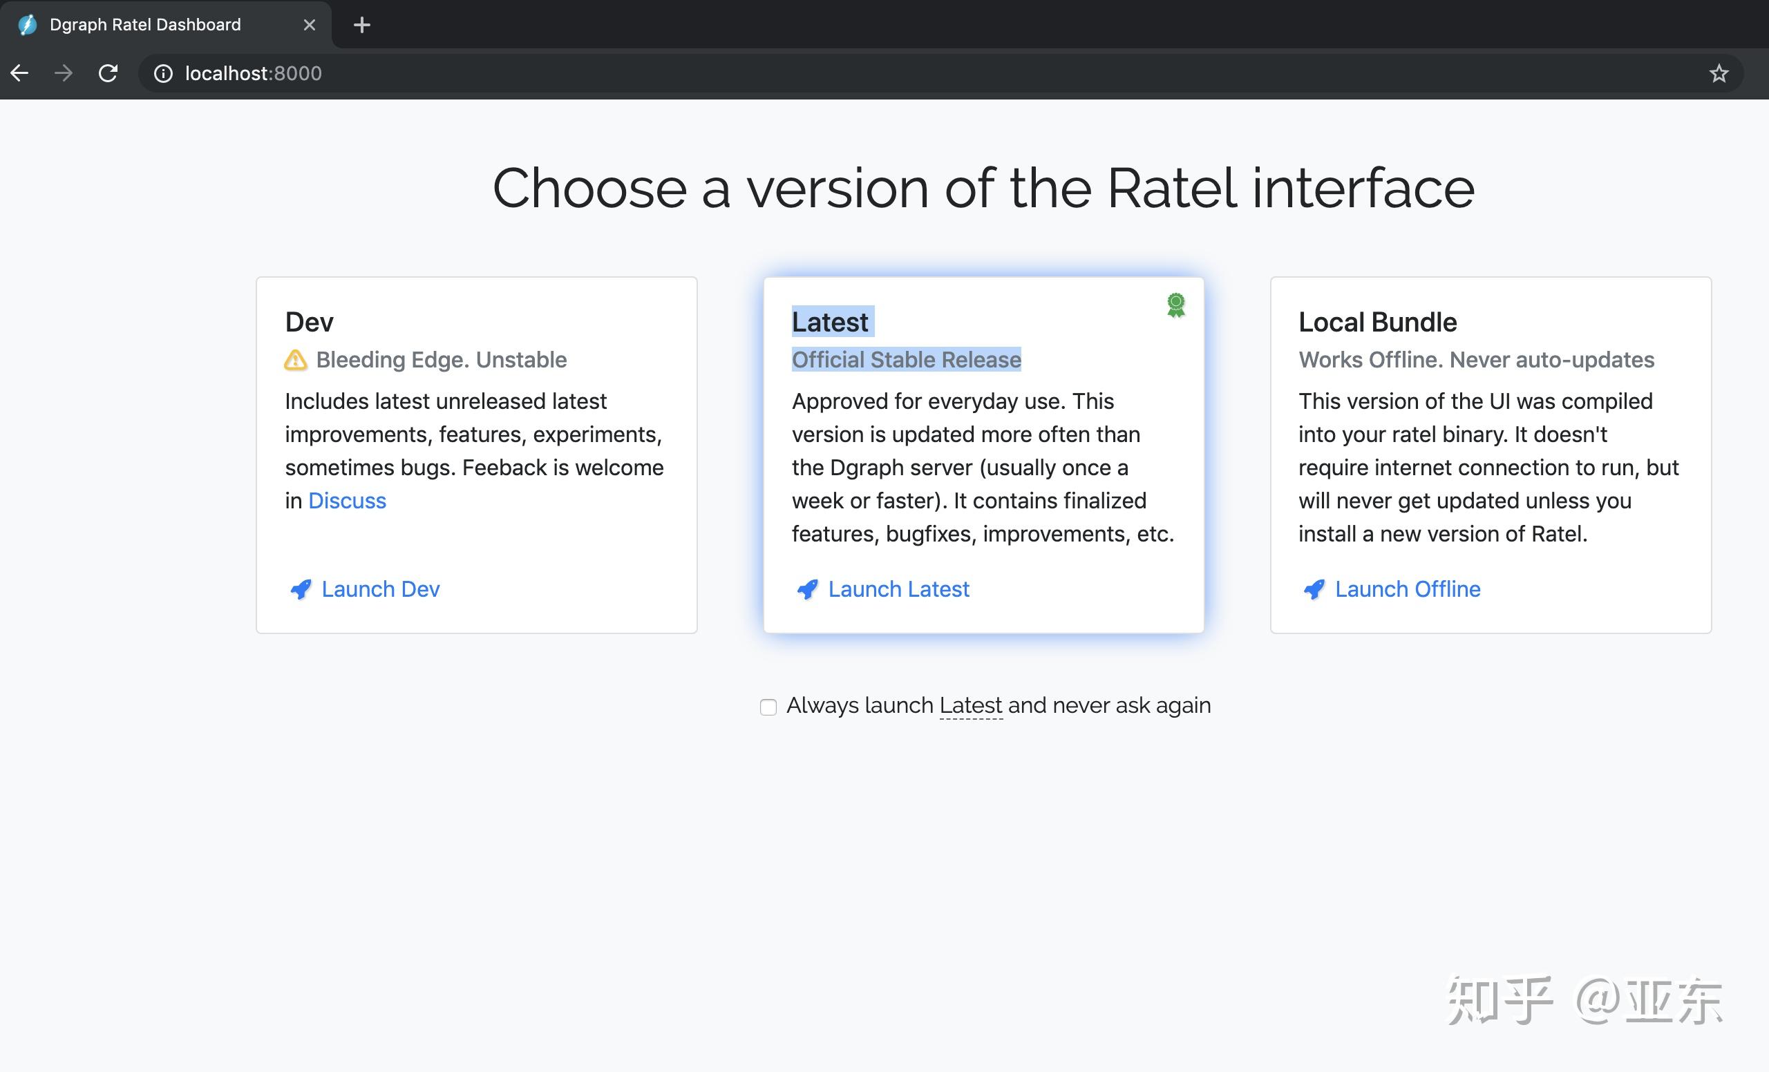This screenshot has width=1769, height=1072.
Task: Click the Launch Offline link
Action: [1407, 589]
